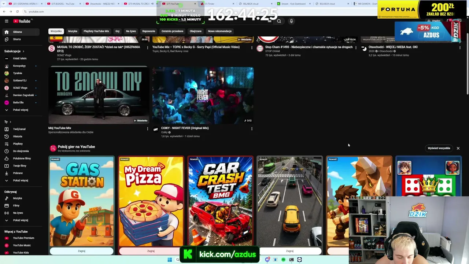Click Zagraj under the traffic racing game
The image size is (469, 264).
click(x=289, y=251)
